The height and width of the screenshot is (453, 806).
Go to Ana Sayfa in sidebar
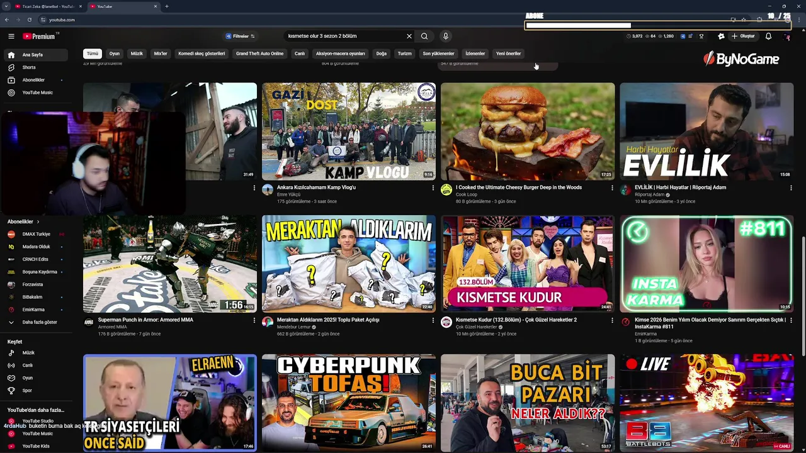coord(35,55)
